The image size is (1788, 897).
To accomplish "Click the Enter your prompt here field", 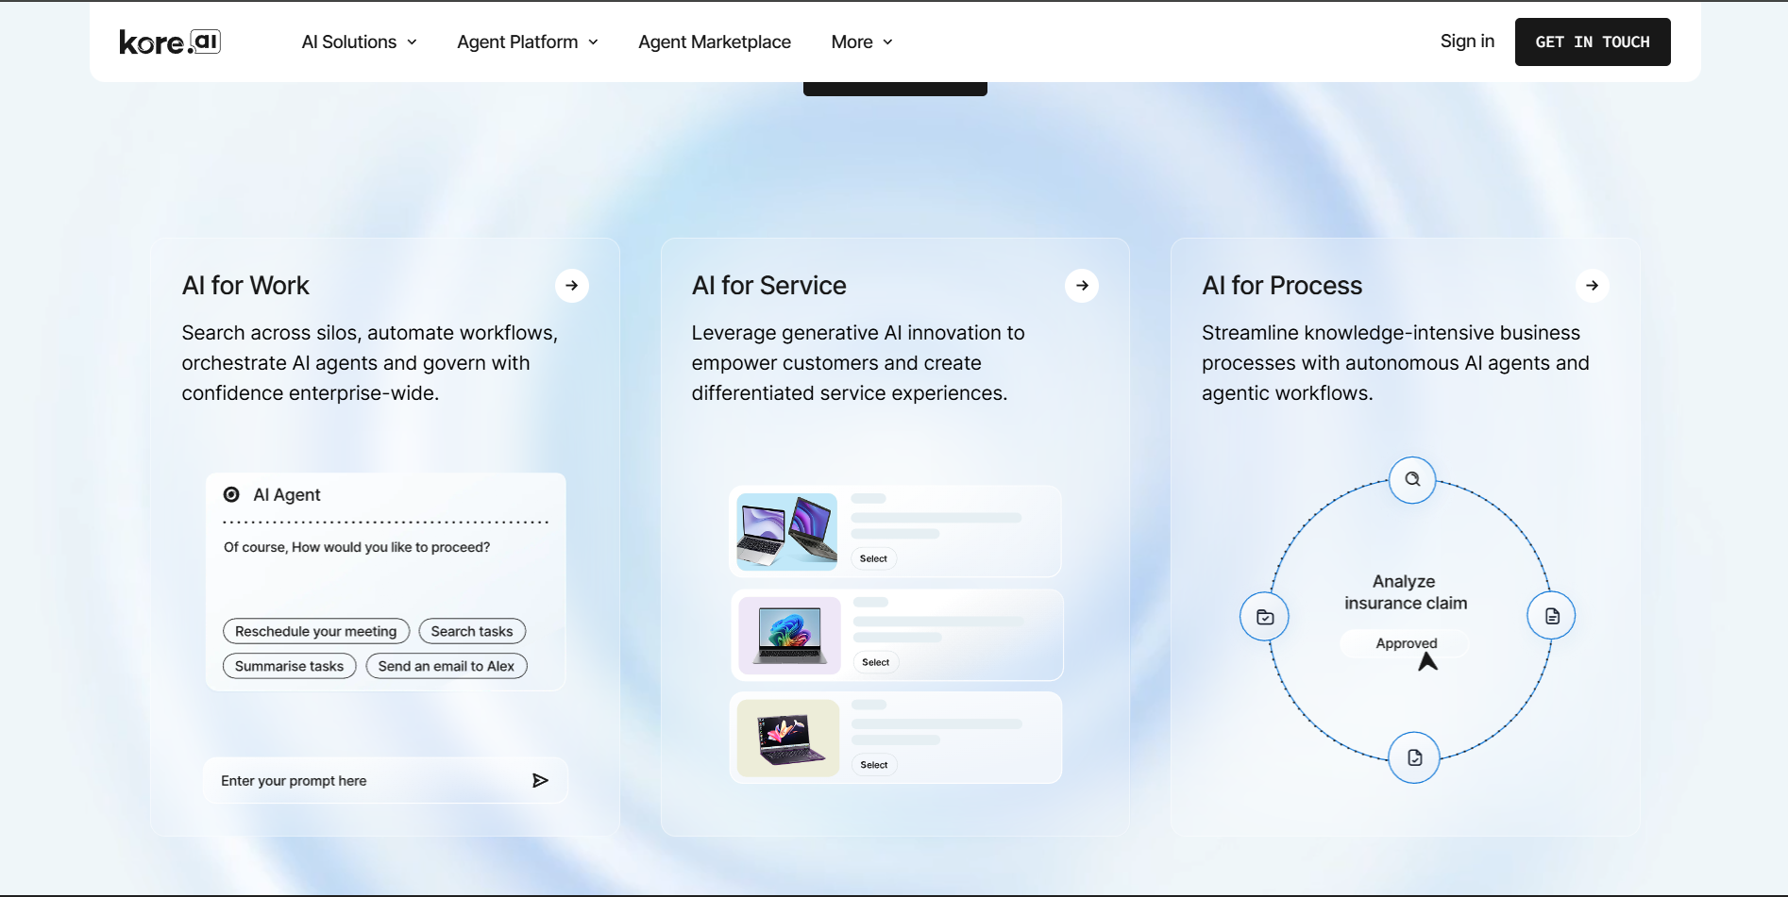I will pos(368,781).
